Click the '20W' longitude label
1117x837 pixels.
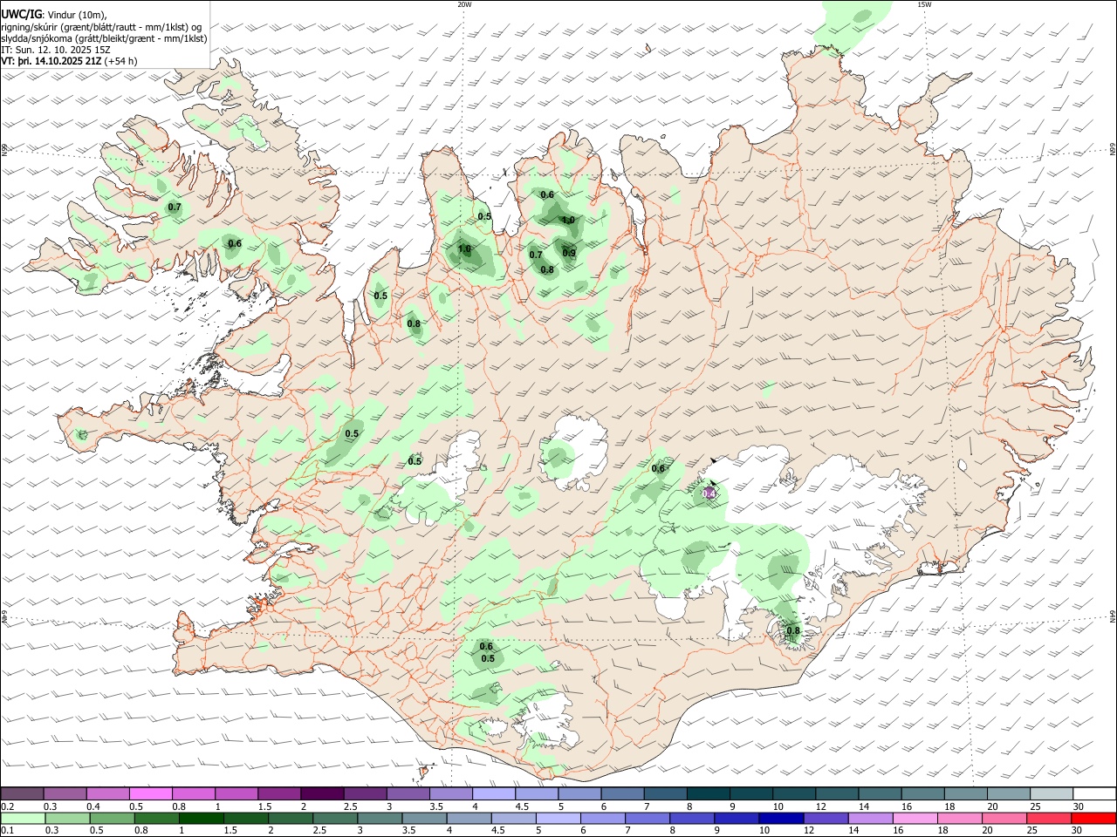(464, 4)
